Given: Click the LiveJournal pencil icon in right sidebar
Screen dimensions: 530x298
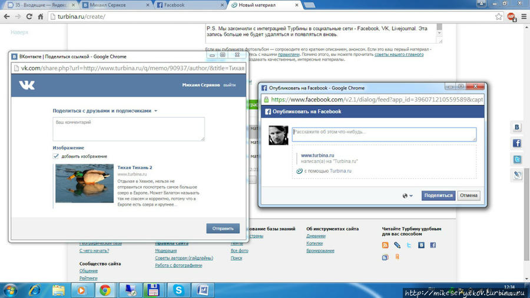Looking at the screenshot, I should pyautogui.click(x=516, y=176).
